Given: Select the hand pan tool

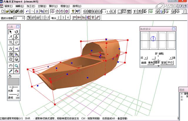Looking at the screenshot, I should (11, 66).
